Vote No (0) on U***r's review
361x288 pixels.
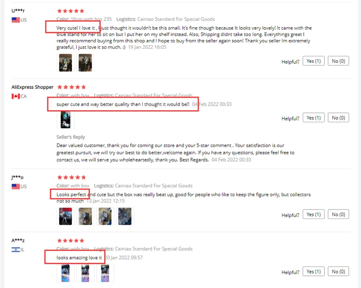(338, 61)
